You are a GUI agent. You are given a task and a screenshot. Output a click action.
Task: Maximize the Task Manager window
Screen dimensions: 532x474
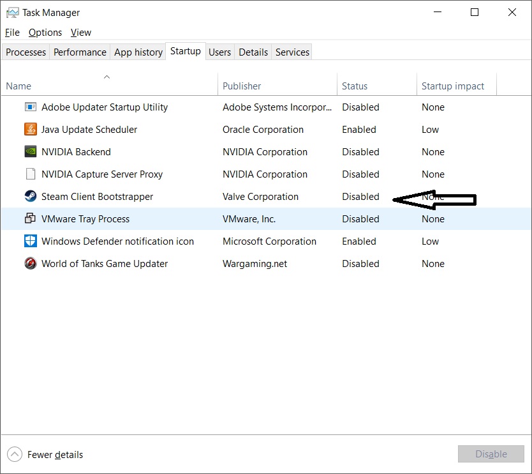(475, 12)
